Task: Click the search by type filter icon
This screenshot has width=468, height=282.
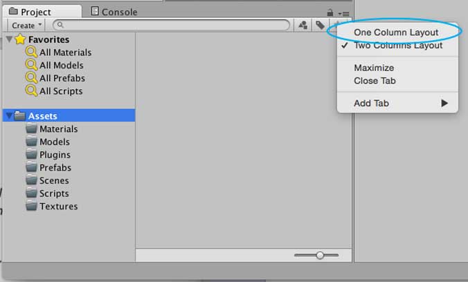Action: click(x=303, y=25)
